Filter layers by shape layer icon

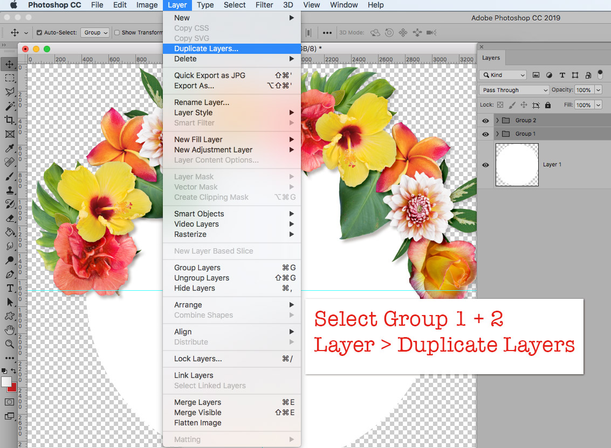tap(575, 75)
